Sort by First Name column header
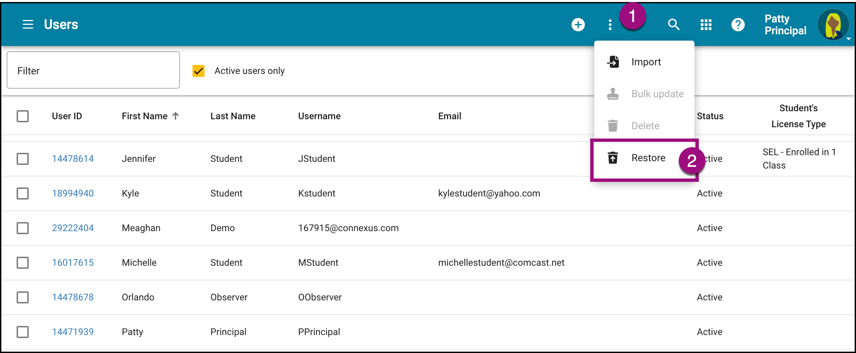The width and height of the screenshot is (856, 353). (145, 116)
